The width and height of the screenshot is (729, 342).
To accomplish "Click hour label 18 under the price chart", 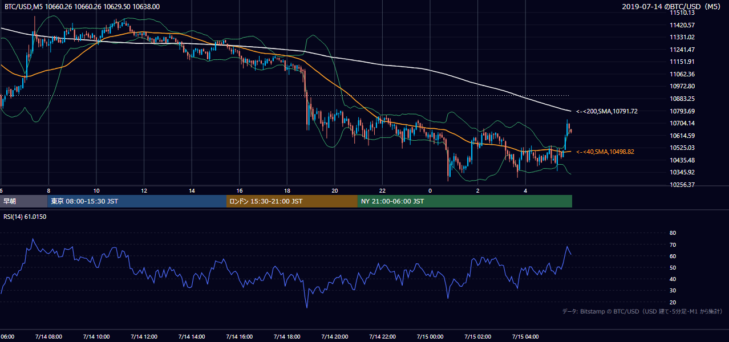I will pos(287,191).
